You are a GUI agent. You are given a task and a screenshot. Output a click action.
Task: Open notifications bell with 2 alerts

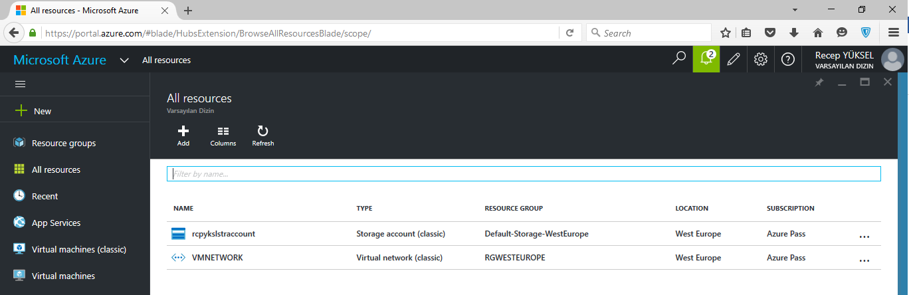tap(706, 59)
